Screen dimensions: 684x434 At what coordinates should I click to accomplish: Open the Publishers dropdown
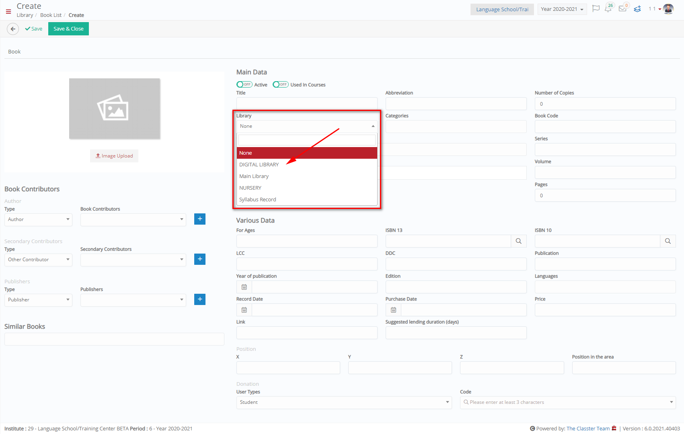(x=133, y=300)
